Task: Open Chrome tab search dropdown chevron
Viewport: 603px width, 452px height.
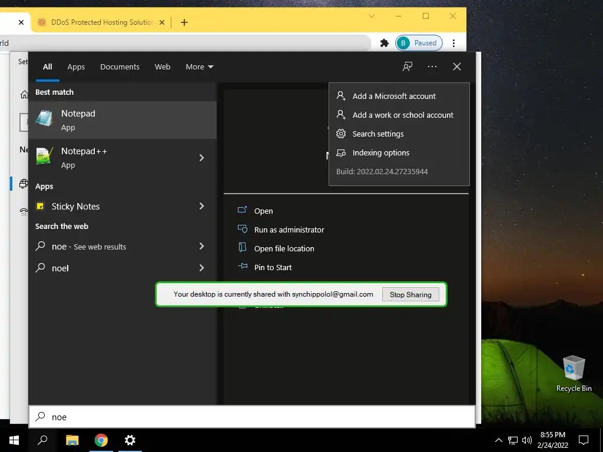Action: tap(372, 16)
